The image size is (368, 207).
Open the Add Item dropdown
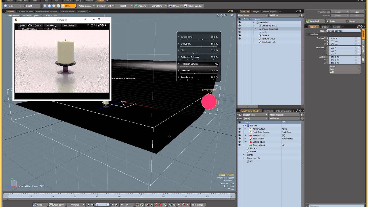tap(284, 15)
